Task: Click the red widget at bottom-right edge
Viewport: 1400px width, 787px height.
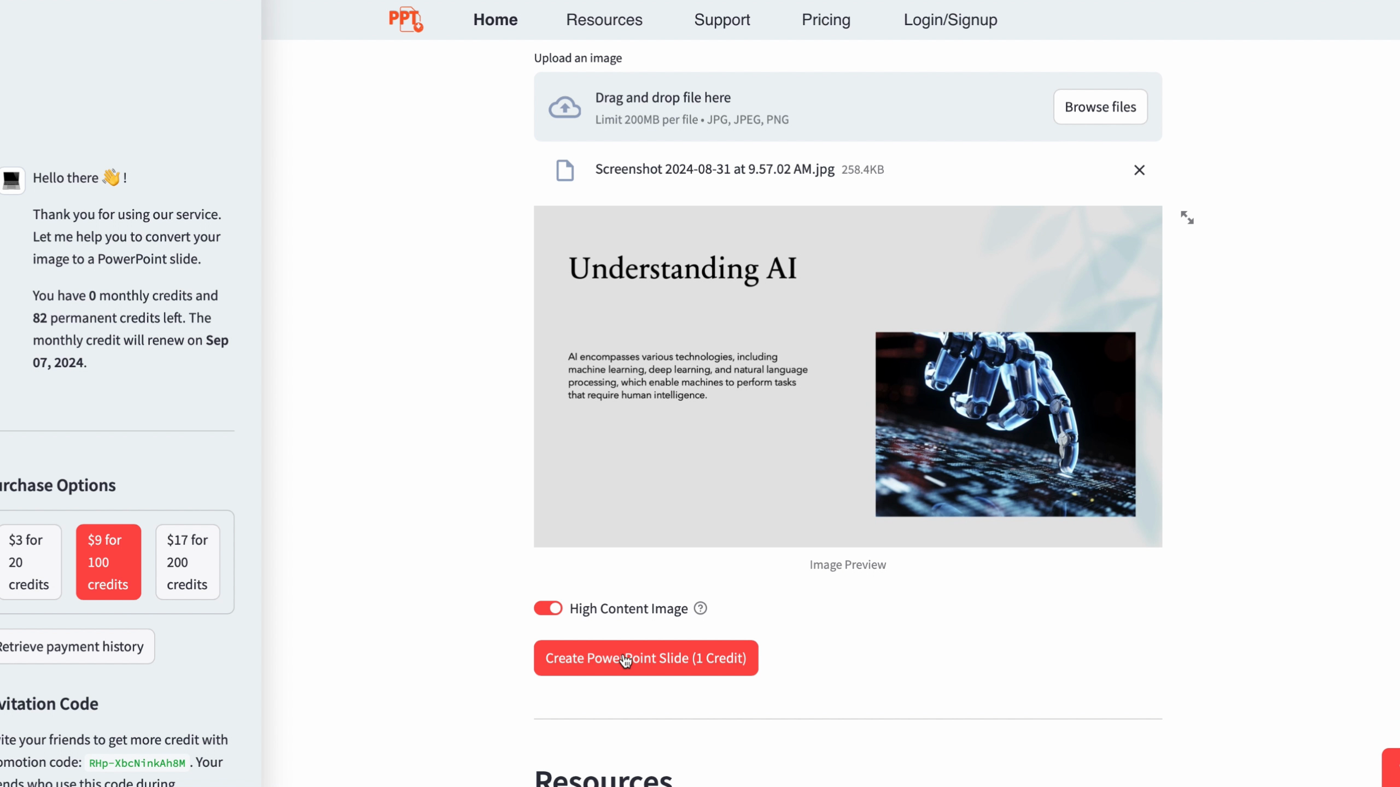Action: (1391, 767)
